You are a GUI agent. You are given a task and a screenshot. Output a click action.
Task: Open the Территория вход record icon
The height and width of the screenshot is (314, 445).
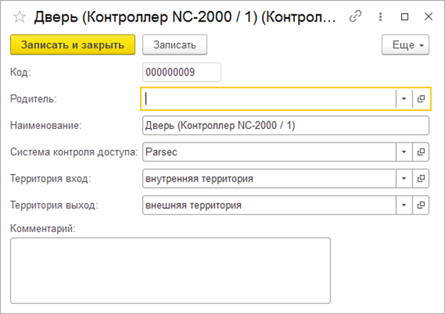422,179
